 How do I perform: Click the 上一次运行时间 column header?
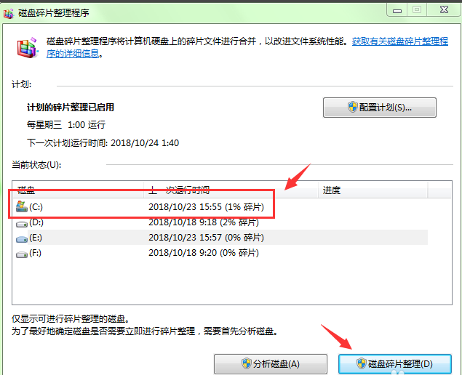click(231, 190)
